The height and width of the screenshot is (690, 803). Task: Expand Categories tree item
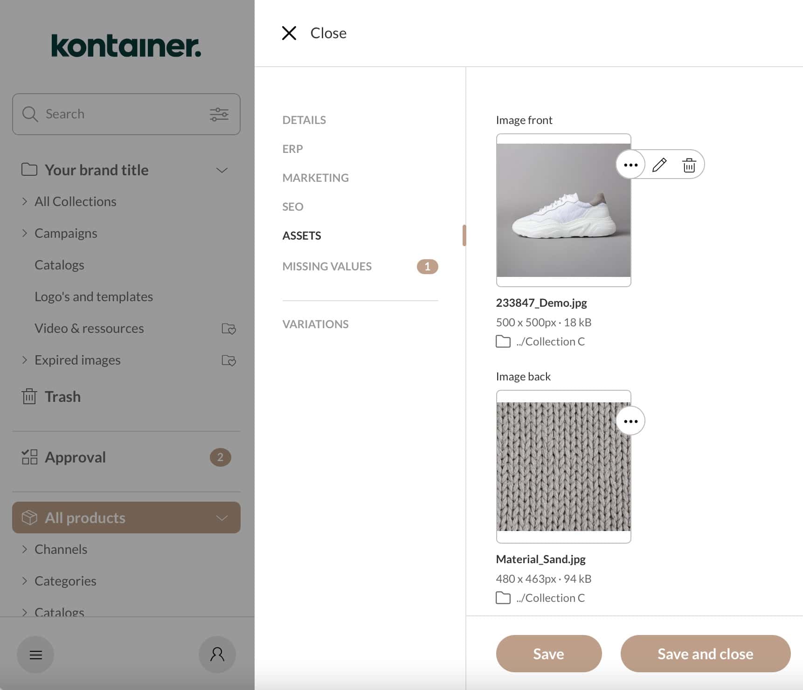25,581
